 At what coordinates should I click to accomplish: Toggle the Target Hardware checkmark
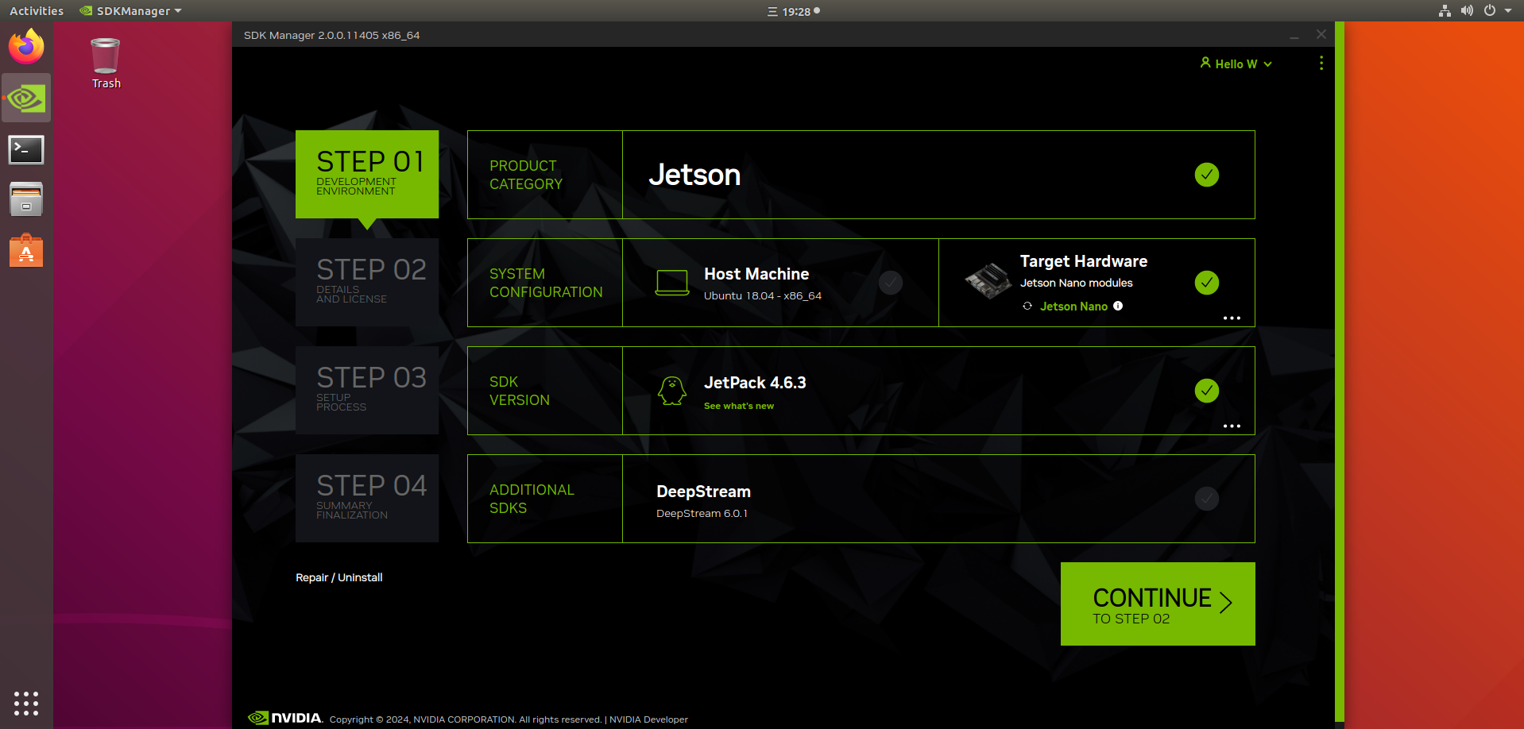[x=1206, y=283]
